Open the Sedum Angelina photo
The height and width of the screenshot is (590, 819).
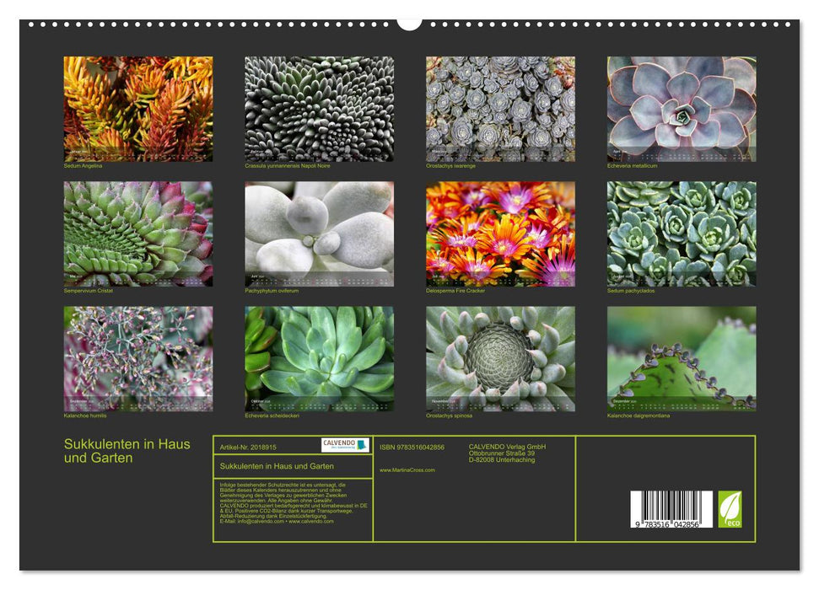(138, 109)
